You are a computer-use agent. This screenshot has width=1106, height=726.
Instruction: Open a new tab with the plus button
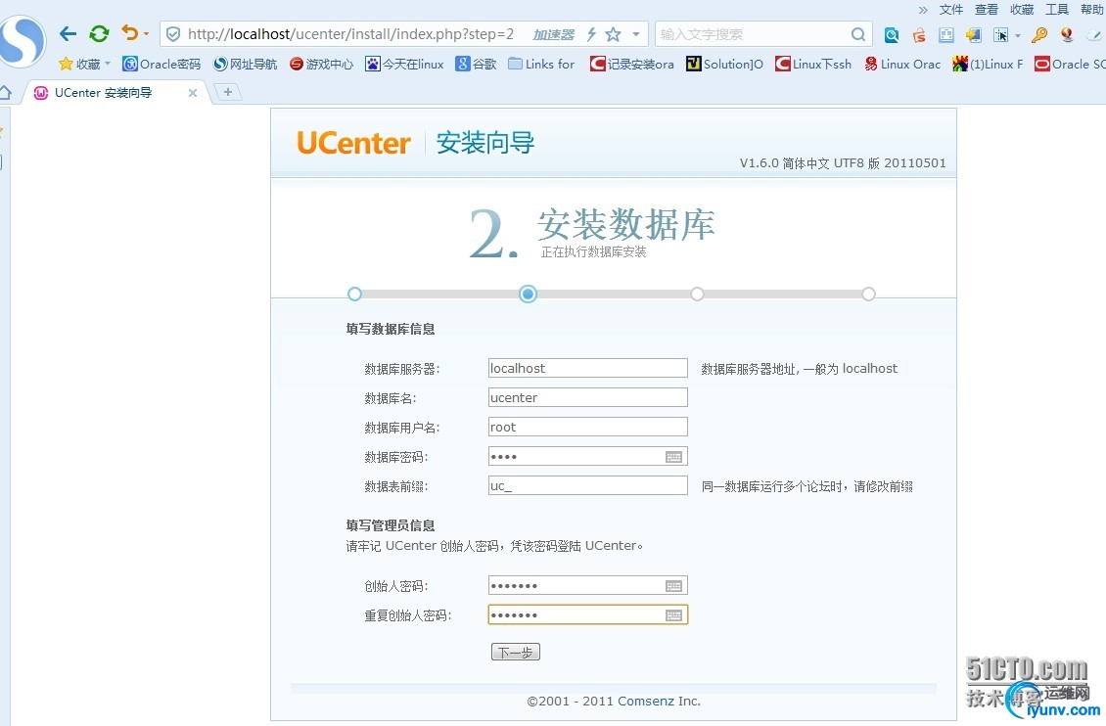(x=227, y=92)
